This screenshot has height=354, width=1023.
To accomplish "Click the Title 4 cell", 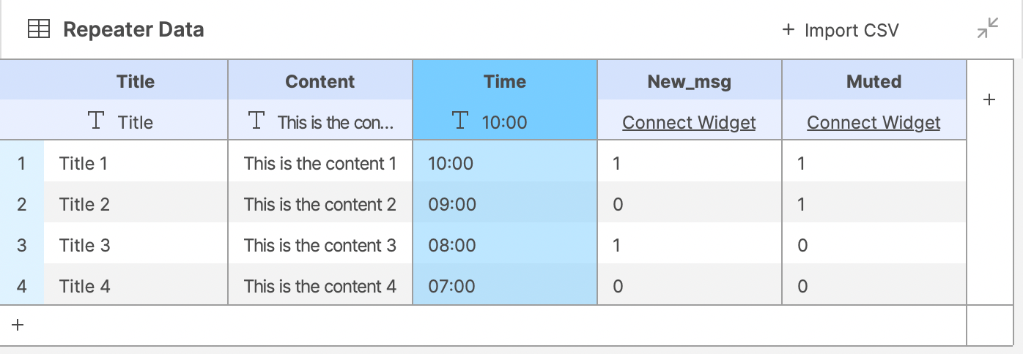I will (136, 286).
